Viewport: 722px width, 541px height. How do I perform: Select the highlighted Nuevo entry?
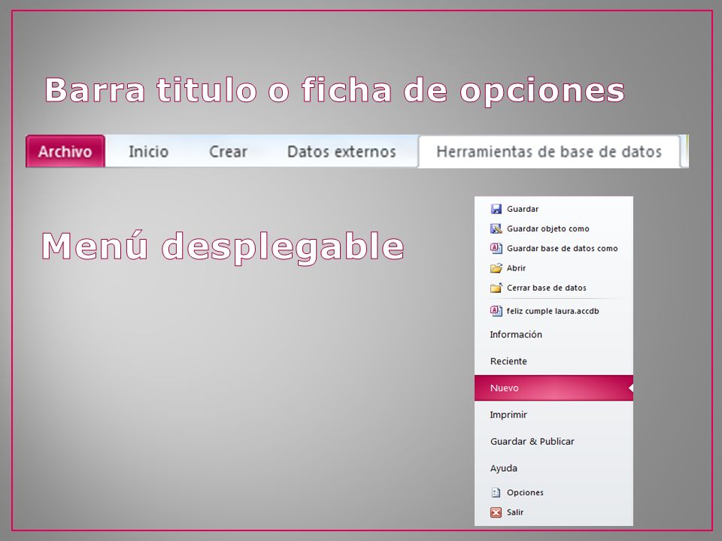[554, 388]
